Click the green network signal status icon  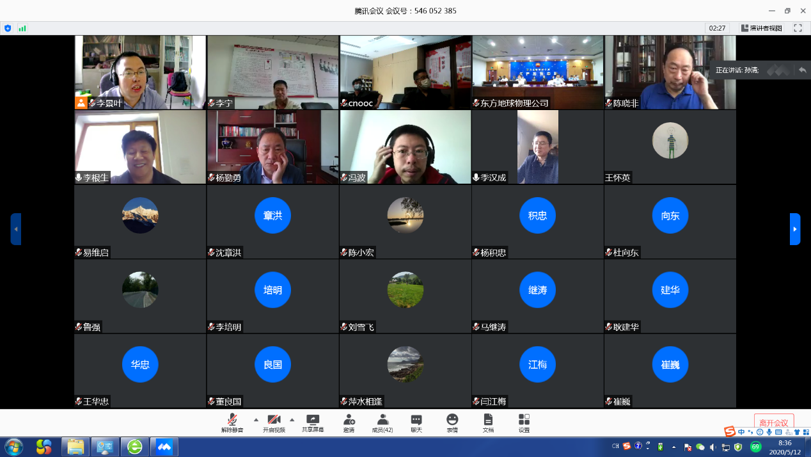click(22, 28)
